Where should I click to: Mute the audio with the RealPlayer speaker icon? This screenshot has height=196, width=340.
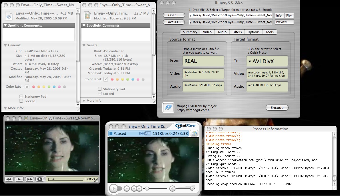coord(172,189)
